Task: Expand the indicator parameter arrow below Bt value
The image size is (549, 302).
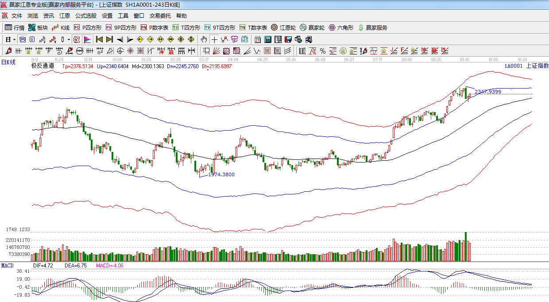Action: point(207,70)
